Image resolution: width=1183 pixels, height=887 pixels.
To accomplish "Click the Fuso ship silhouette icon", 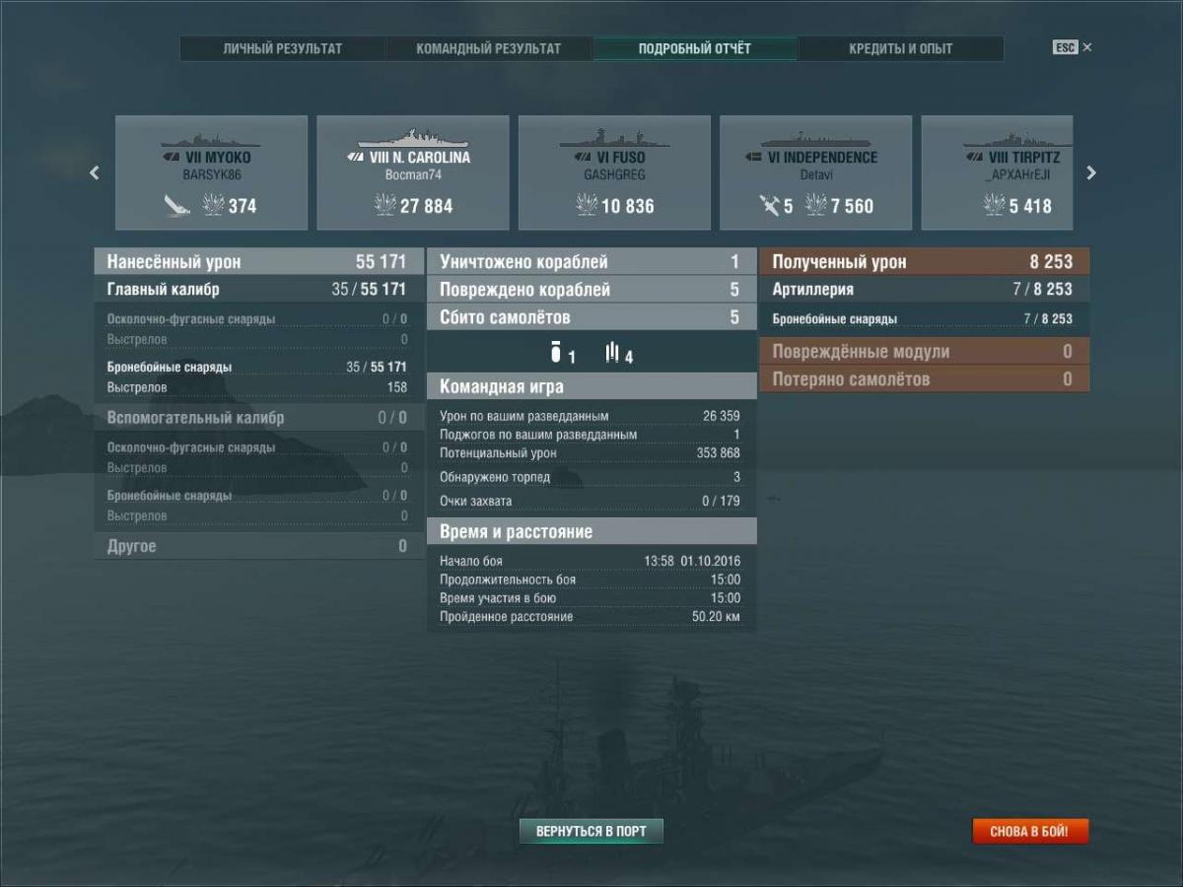I will click(x=613, y=137).
